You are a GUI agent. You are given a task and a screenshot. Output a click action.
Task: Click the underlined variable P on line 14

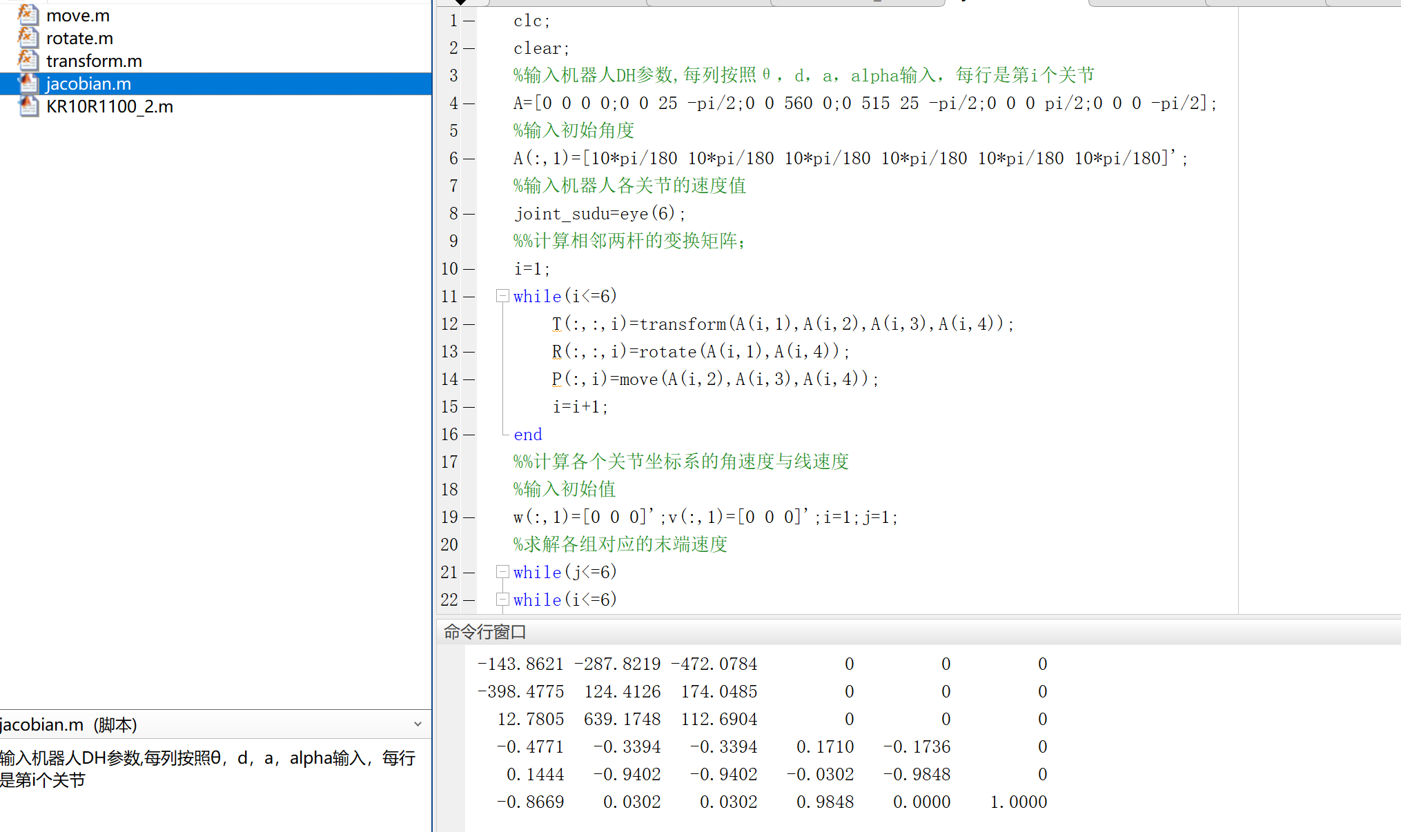pos(556,379)
